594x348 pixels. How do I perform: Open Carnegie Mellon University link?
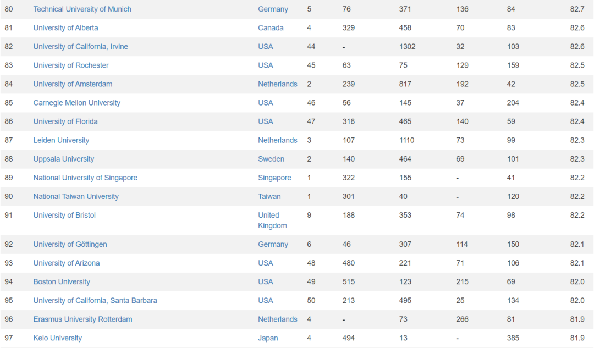pos(76,103)
